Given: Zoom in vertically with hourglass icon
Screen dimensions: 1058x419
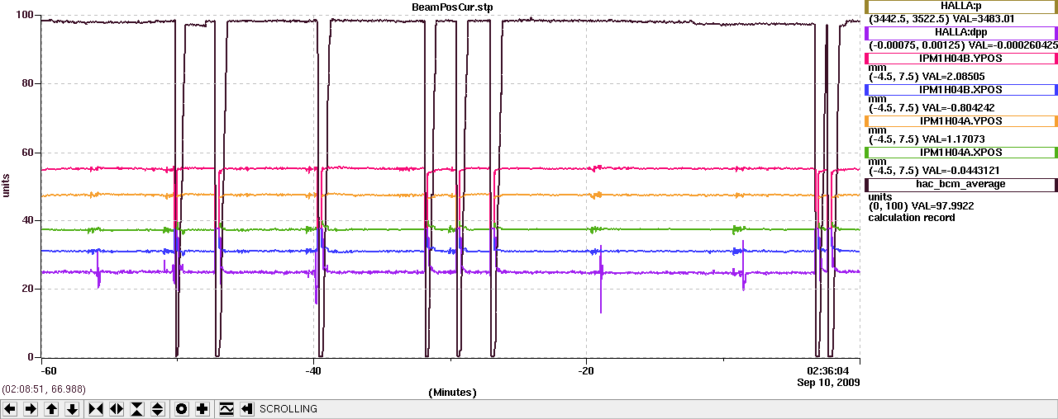Looking at the screenshot, I should click(x=137, y=409).
